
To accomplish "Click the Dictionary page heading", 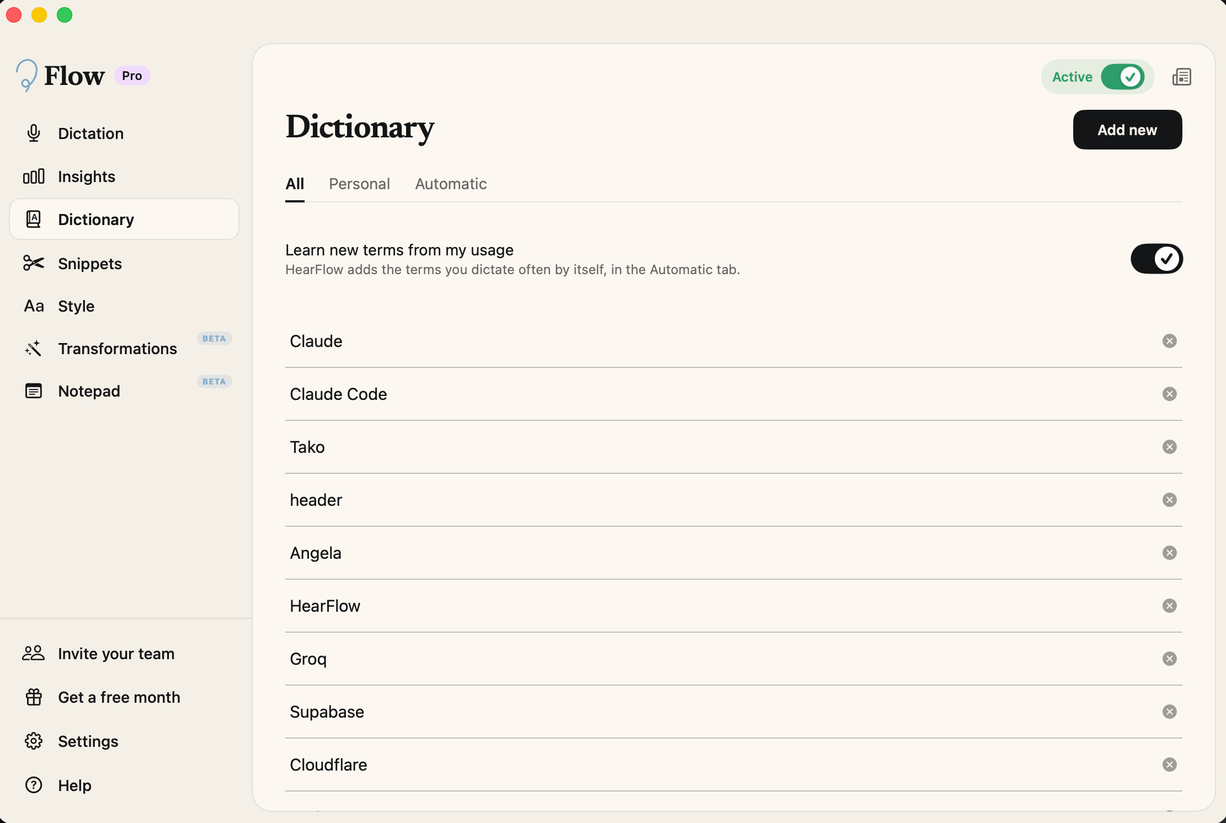I will coord(360,127).
